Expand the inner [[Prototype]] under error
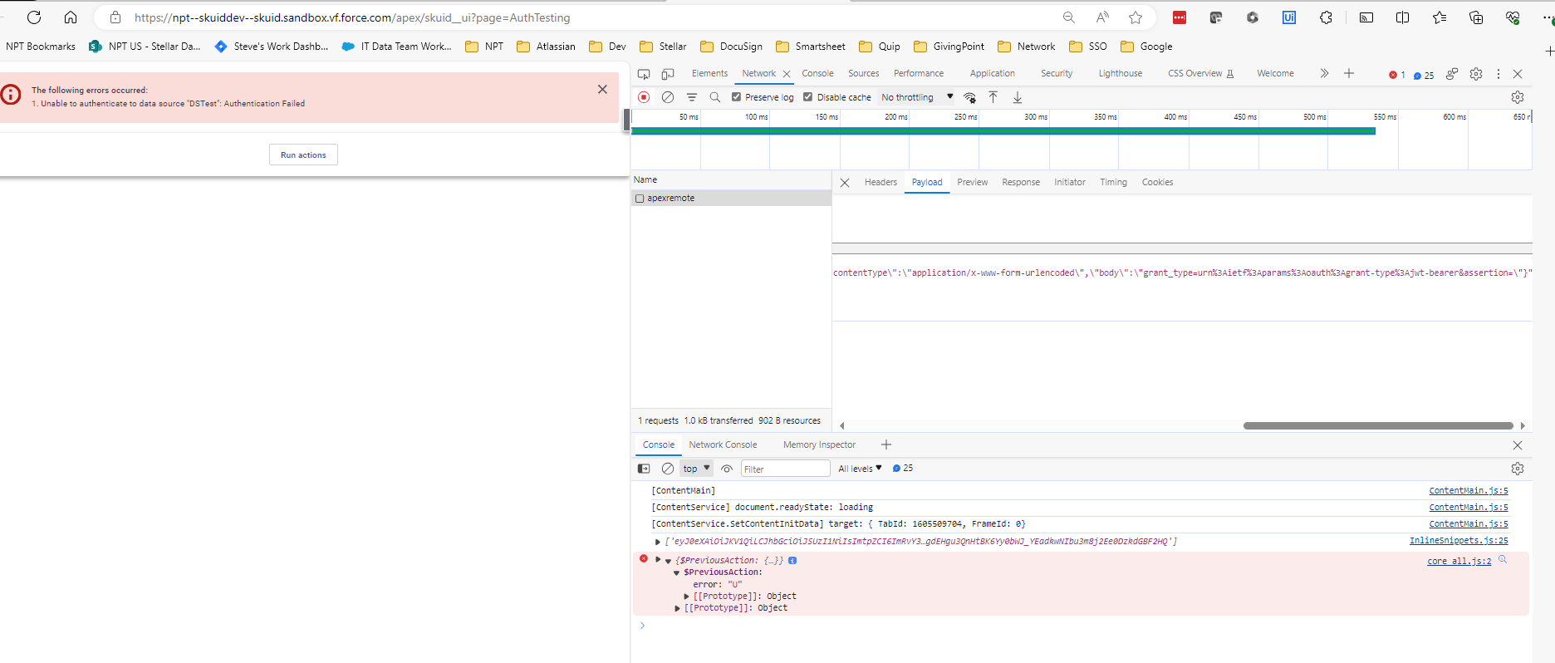Screen dimensions: 1555x663 pyautogui.click(x=686, y=597)
